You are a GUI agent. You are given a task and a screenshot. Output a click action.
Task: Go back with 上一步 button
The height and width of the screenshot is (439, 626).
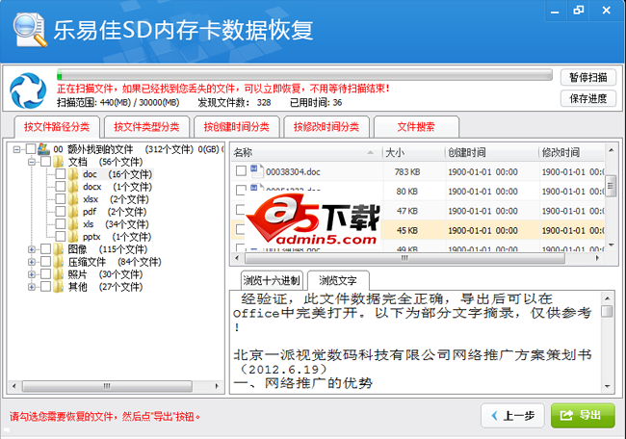(x=513, y=416)
